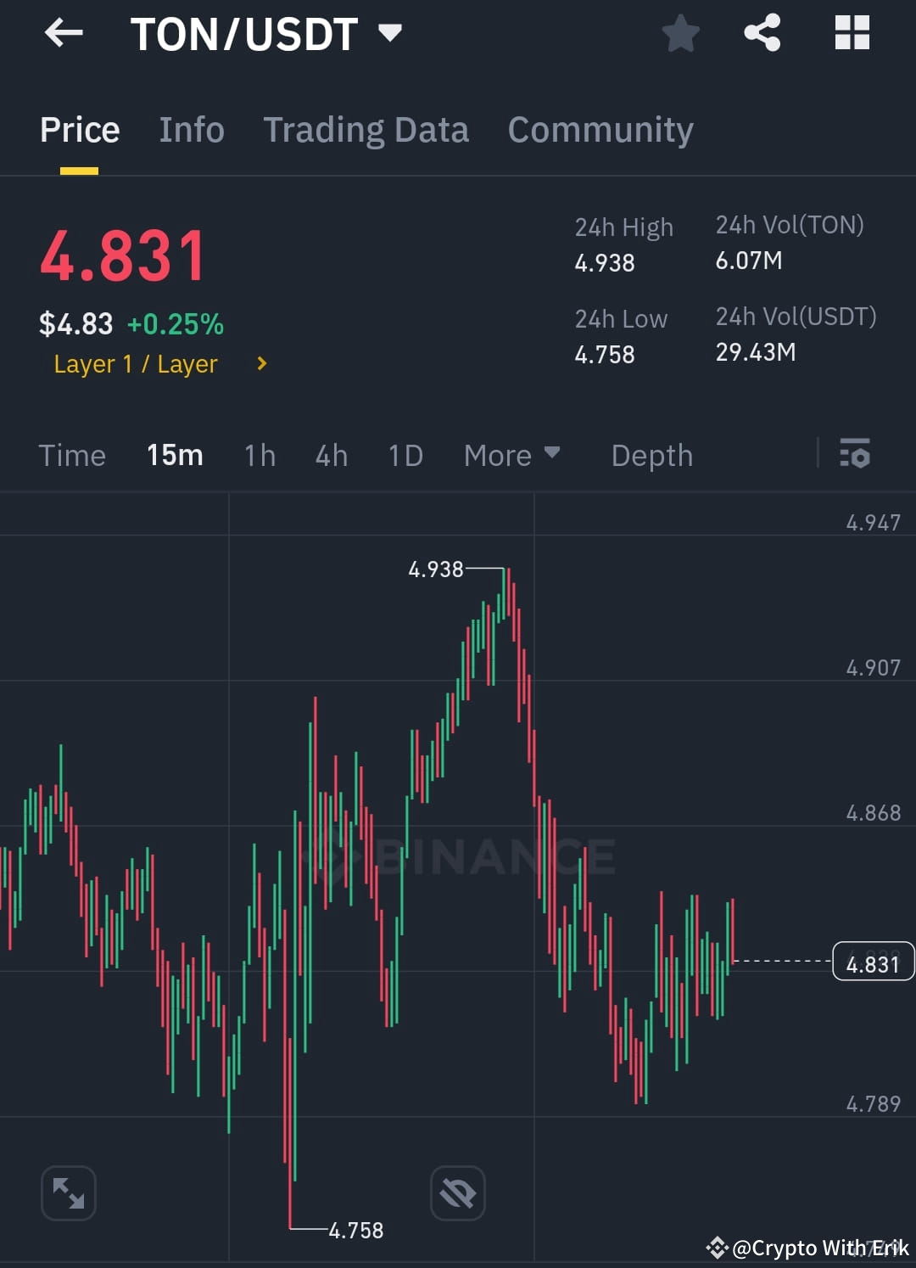Image resolution: width=916 pixels, height=1268 pixels.
Task: Toggle the 15m candle interval
Action: coord(174,455)
